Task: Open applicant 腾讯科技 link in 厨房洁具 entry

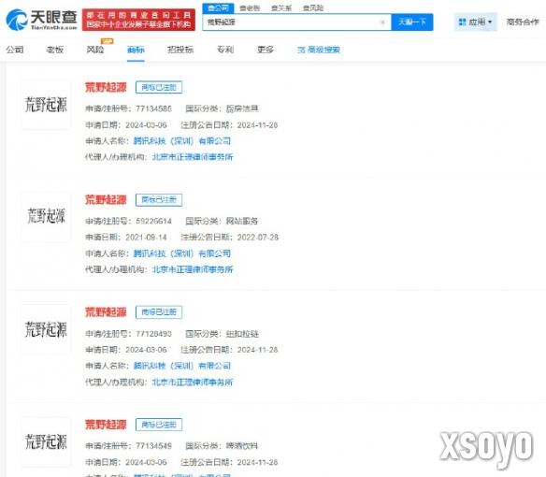Action: pyautogui.click(x=182, y=141)
